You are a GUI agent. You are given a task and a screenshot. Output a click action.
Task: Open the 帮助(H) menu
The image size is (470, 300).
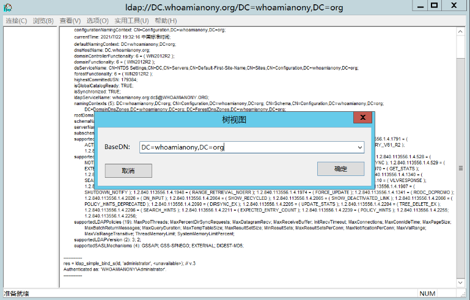166,21
